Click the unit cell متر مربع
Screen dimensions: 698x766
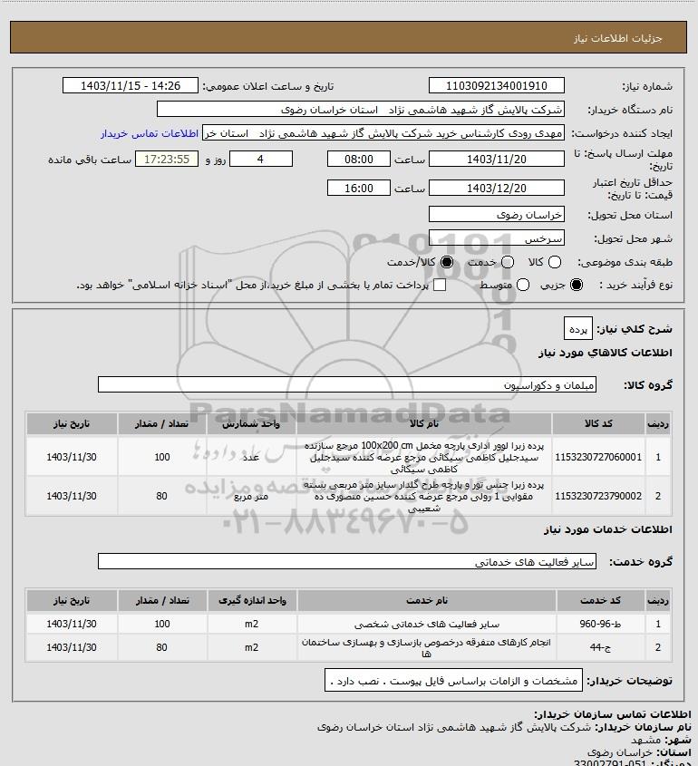click(251, 497)
